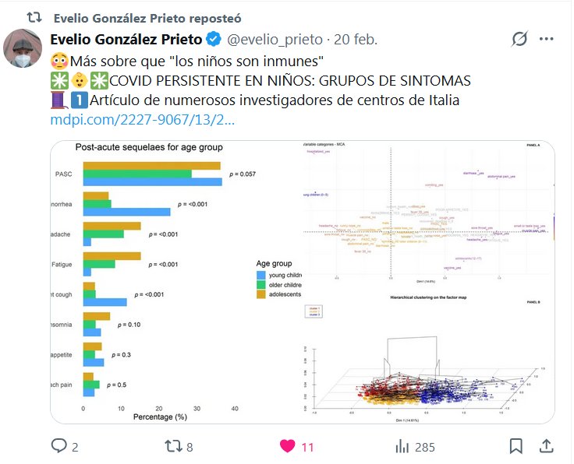This screenshot has height=464, width=574.
Task: Unlike the tweet via the pink heart
Action: click(x=288, y=446)
